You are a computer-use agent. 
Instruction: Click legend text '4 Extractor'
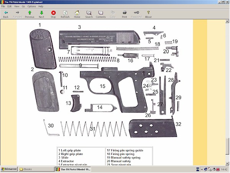(66, 161)
